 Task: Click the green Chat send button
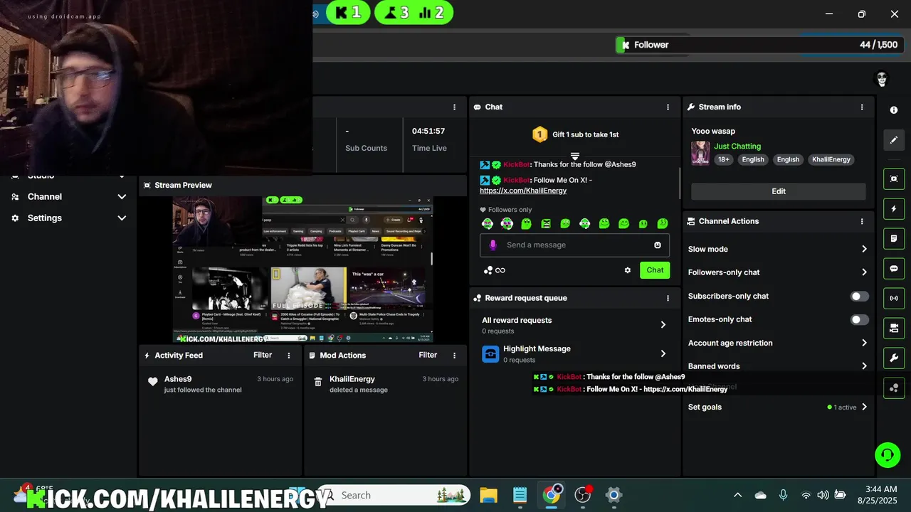click(655, 270)
